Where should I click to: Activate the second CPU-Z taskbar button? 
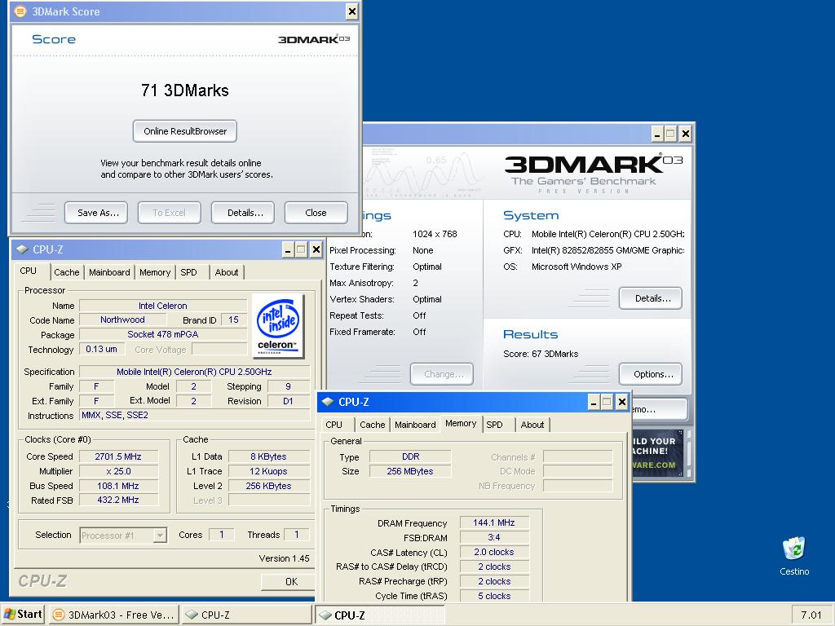379,615
